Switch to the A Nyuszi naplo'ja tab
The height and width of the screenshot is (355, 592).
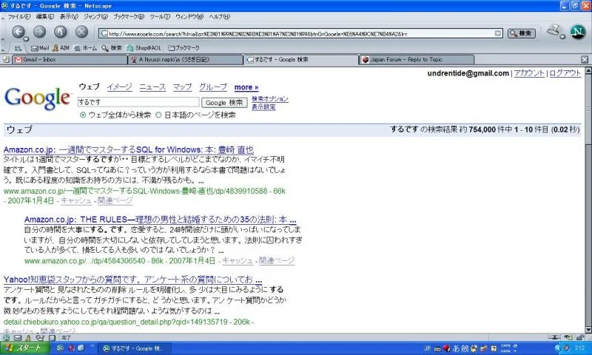(x=186, y=60)
